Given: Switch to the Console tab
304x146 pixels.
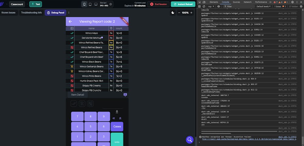Looking at the screenshot, I should pyautogui.click(x=225, y=2).
